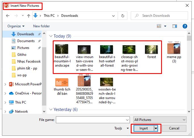The image size is (194, 138).
Task: Open the Gitiho folder
Action: pyautogui.click(x=22, y=55)
